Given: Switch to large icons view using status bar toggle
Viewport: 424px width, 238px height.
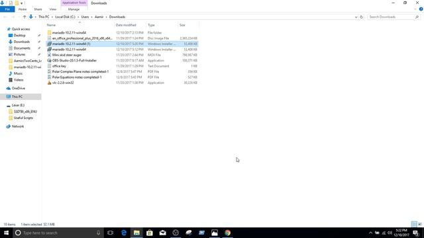Looking at the screenshot, I should point(420,224).
